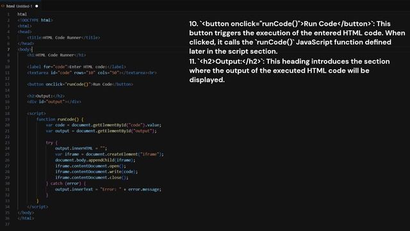Screen dimensions: 410x231
Task: Place cursor on the plain 'html' first line
Action: click(x=22, y=14)
